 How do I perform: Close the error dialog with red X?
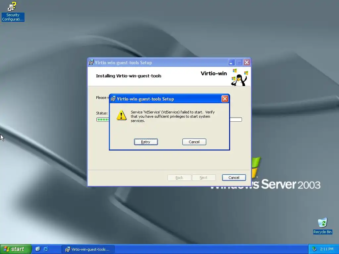(x=225, y=99)
